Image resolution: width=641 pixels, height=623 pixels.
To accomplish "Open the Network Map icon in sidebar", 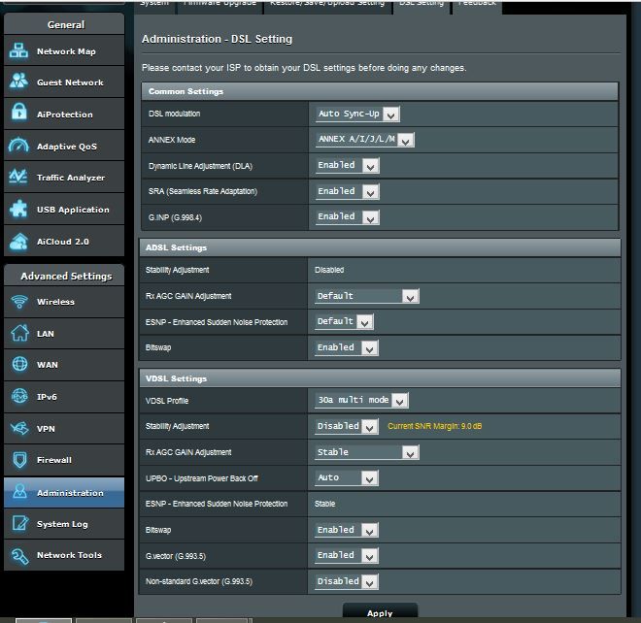I will 18,50.
